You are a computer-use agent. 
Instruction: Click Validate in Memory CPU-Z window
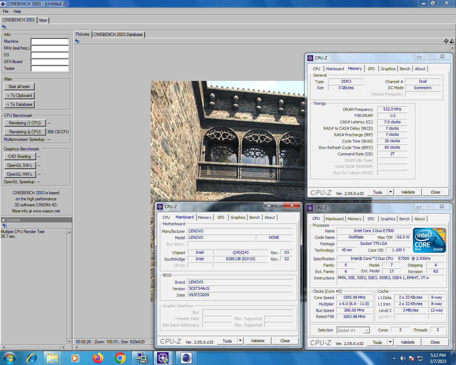pyautogui.click(x=408, y=192)
